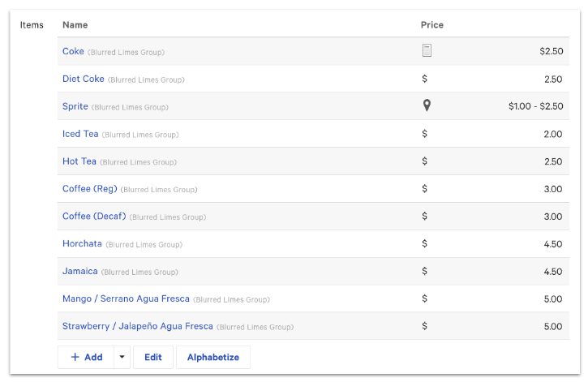Image resolution: width=588 pixels, height=382 pixels.
Task: Click the Price column header
Action: tap(432, 24)
